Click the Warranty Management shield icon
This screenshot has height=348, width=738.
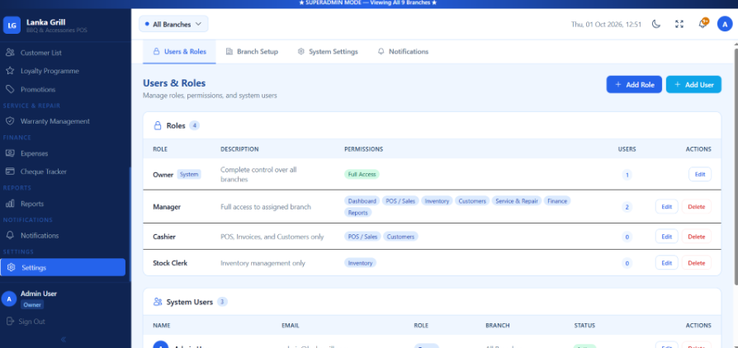[10, 121]
